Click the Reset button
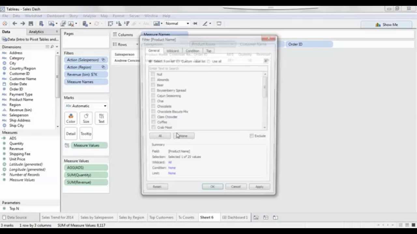Image resolution: width=417 pixels, height=234 pixels. click(x=157, y=187)
